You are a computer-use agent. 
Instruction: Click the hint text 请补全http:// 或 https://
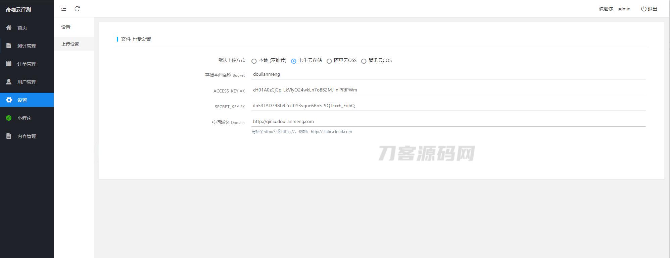coord(273,132)
